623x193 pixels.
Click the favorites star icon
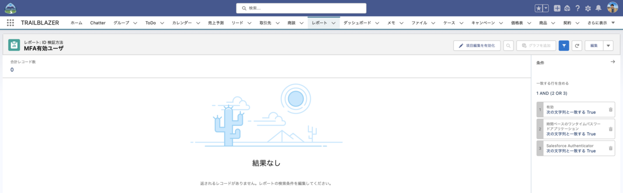tap(539, 8)
